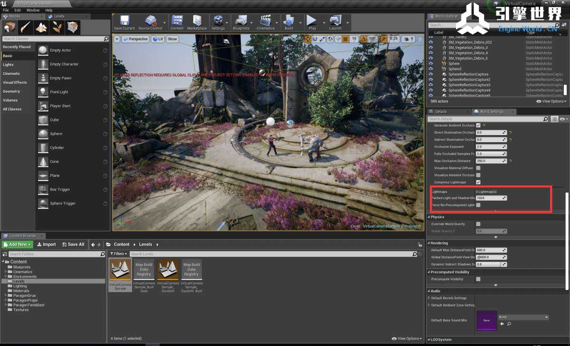
Task: Toggle rotation snapping angle icon
Action: (x=364, y=39)
